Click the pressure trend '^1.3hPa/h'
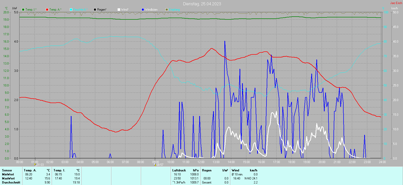403x185 pixels. (x=179, y=182)
